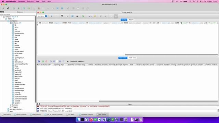The image size is (219, 123).
Task: Click the vertical scrollbar of database tree
Action: click(35, 59)
